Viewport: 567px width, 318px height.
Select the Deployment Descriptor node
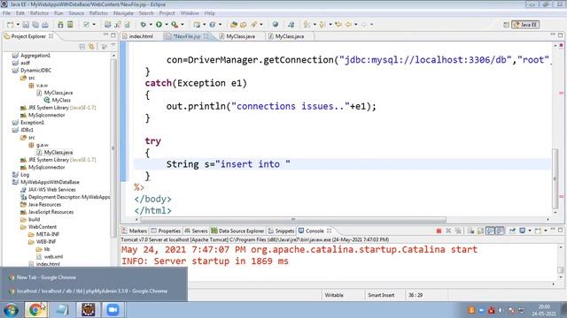(x=69, y=197)
